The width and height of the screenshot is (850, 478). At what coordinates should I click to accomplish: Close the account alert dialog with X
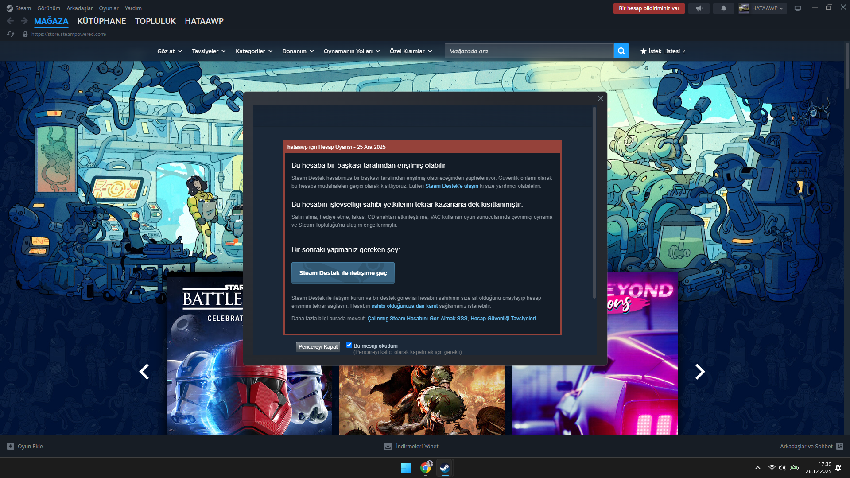point(601,98)
